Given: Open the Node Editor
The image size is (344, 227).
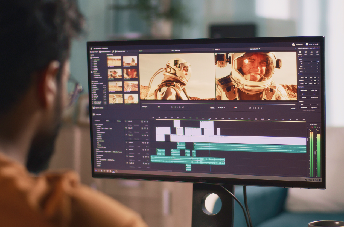Looking at the screenshot, I should [x=297, y=44].
